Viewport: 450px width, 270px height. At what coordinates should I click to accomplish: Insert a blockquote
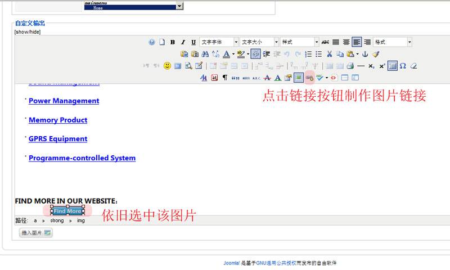pos(235,78)
